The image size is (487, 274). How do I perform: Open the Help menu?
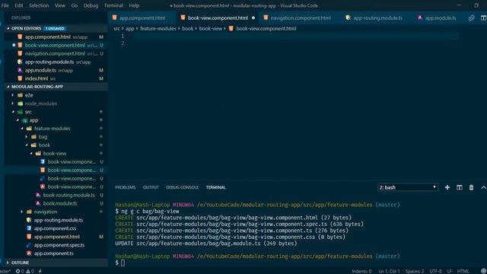[x=134, y=5]
